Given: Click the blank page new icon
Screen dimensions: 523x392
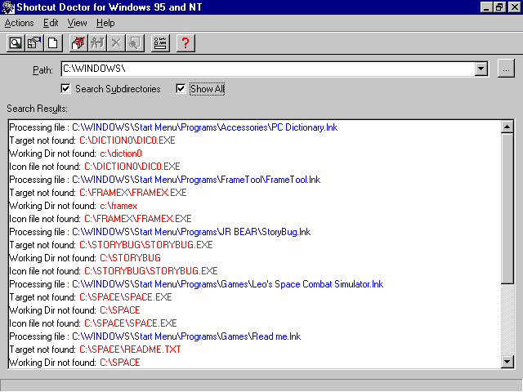Looking at the screenshot, I should coord(51,43).
